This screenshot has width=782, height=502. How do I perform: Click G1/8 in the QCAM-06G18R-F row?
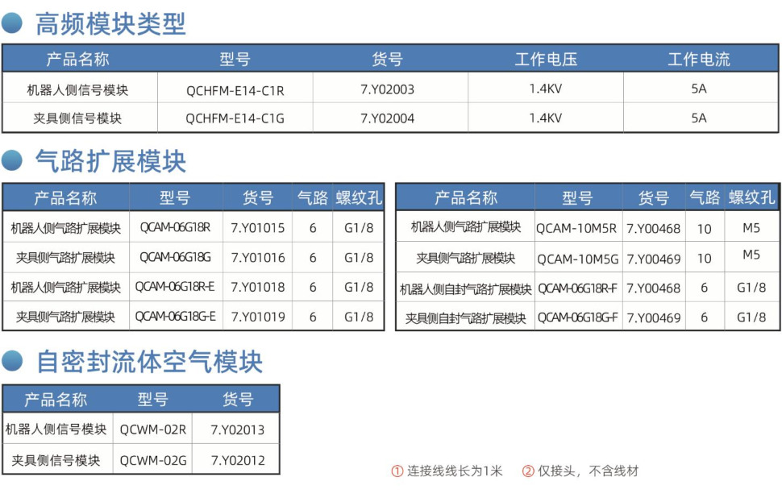pos(751,288)
